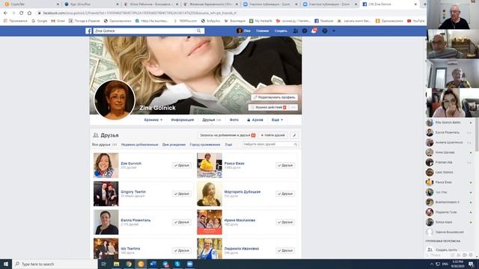Click the browser home icon
Image resolution: width=479 pixels, height=269 pixels.
29,13
